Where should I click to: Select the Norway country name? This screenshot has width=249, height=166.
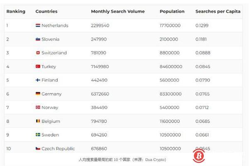pyautogui.click(x=50, y=108)
